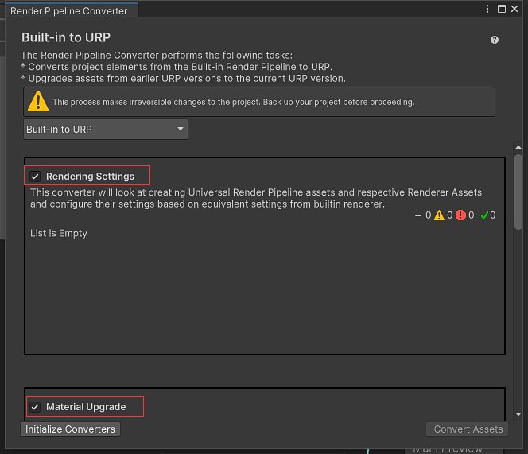528x454 pixels.
Task: Click the green success checkmark icon
Action: click(x=484, y=215)
